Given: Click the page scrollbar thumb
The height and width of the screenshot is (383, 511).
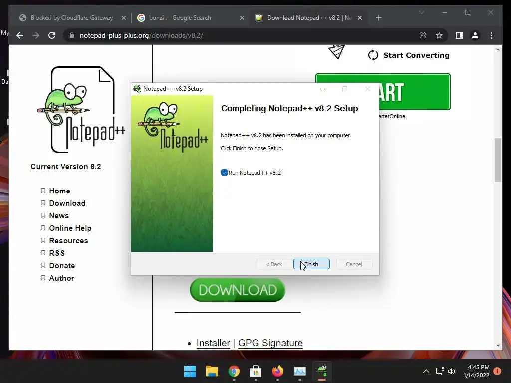Looking at the screenshot, I should click(x=498, y=160).
